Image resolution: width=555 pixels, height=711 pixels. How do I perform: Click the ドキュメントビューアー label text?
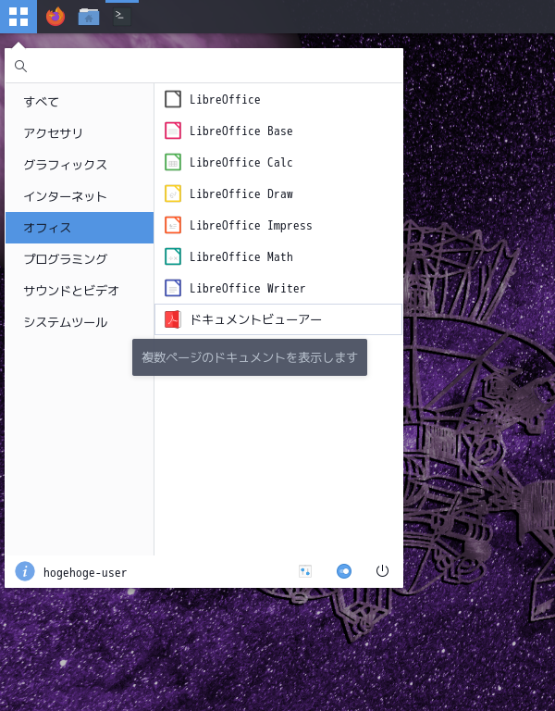(255, 319)
